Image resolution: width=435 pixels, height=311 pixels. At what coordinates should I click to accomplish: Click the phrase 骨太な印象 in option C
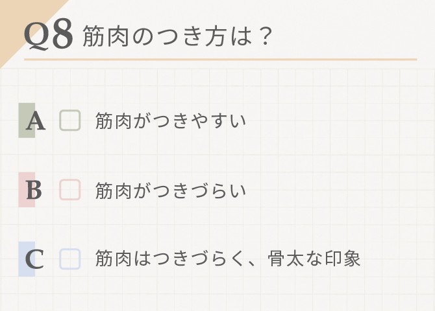click(x=314, y=259)
